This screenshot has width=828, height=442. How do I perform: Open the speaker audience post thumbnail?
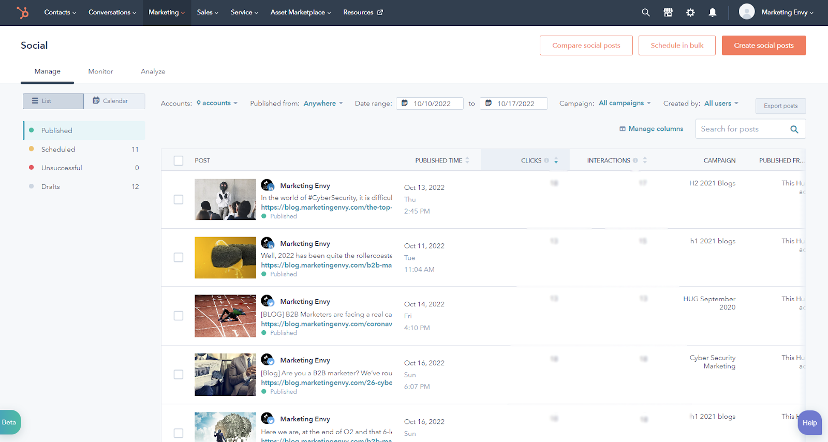[225, 200]
